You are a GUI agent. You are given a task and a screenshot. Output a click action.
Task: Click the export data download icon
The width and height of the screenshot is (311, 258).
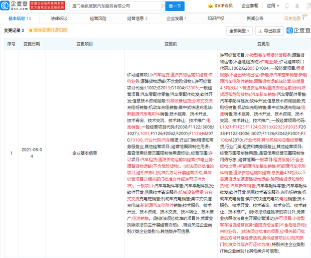point(260,31)
